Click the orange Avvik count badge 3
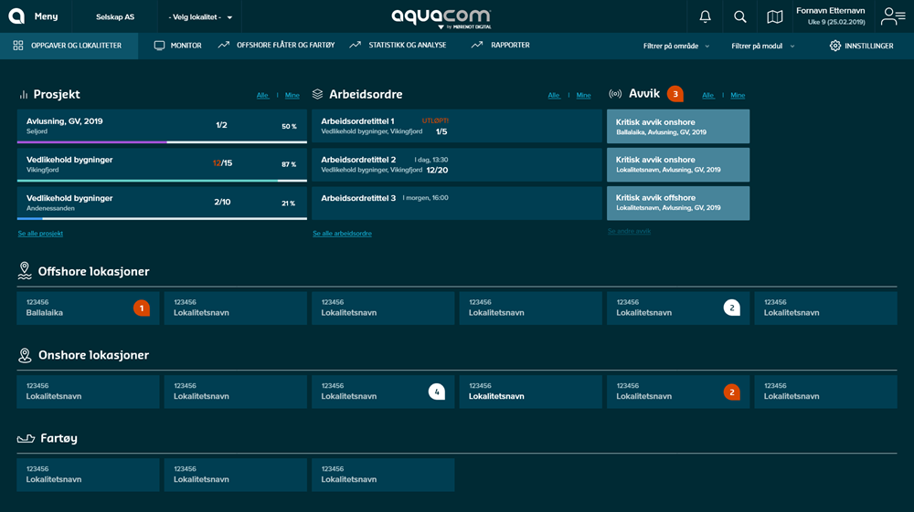This screenshot has height=512, width=914. click(675, 94)
